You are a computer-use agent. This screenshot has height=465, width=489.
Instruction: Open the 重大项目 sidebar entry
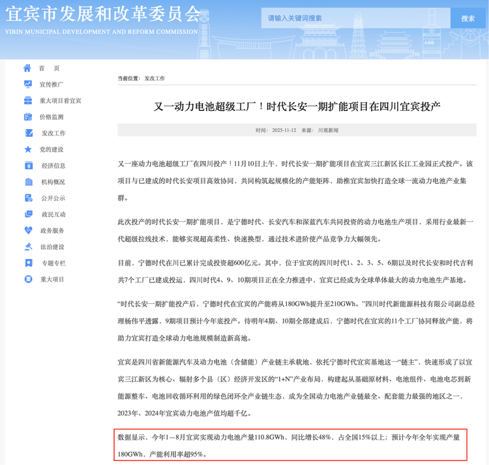(53, 279)
